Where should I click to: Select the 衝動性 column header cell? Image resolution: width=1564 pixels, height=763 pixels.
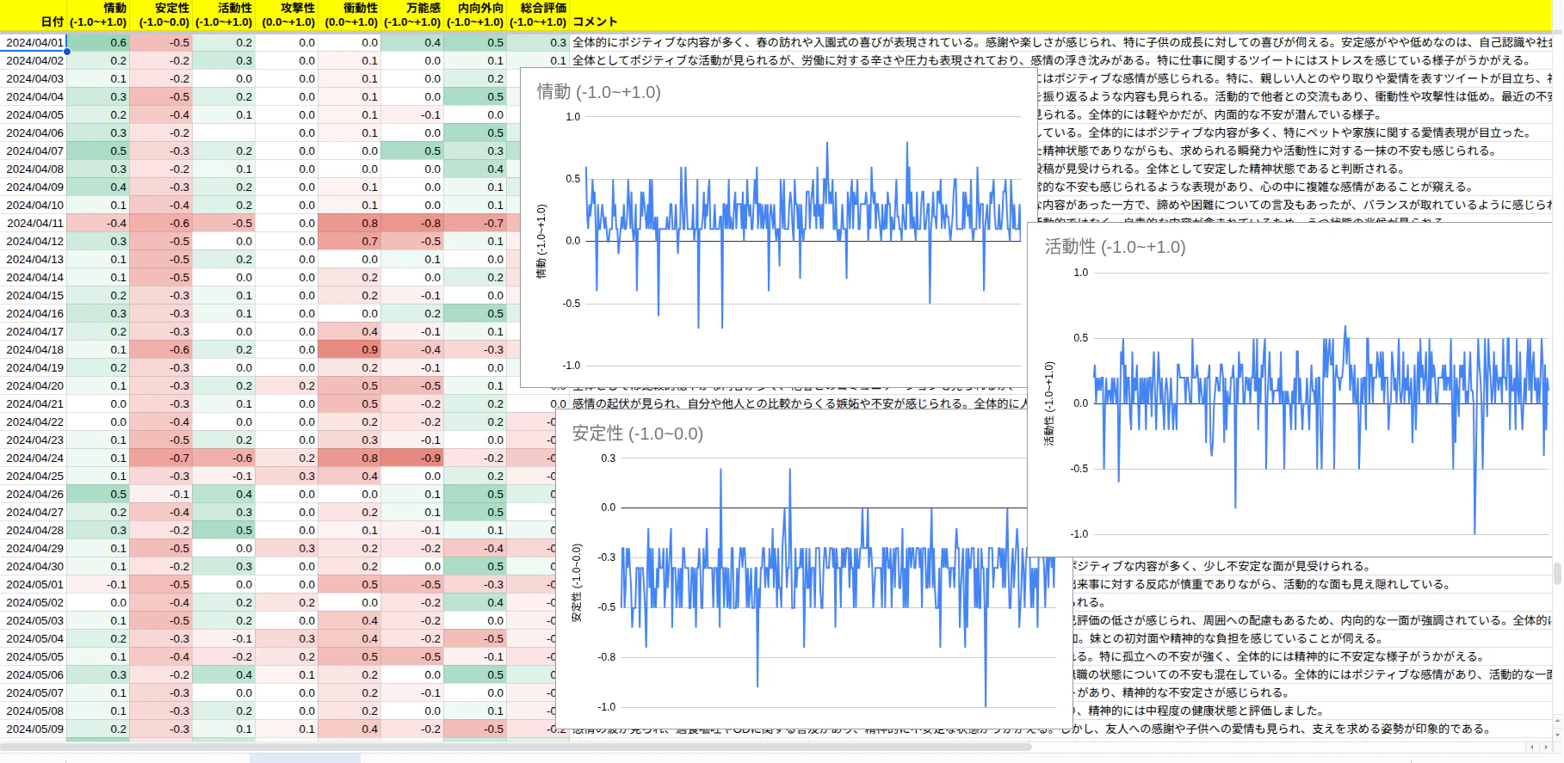pos(349,15)
